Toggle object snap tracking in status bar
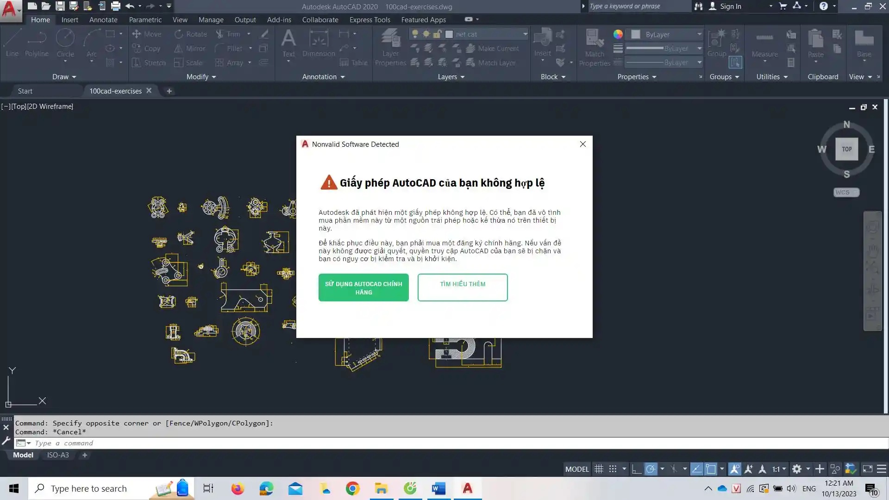 pyautogui.click(x=696, y=469)
